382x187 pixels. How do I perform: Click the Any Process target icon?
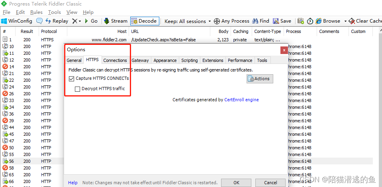pyautogui.click(x=217, y=21)
